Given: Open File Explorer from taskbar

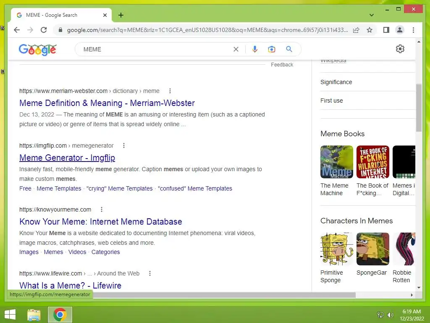Looking at the screenshot, I should coord(34,315).
